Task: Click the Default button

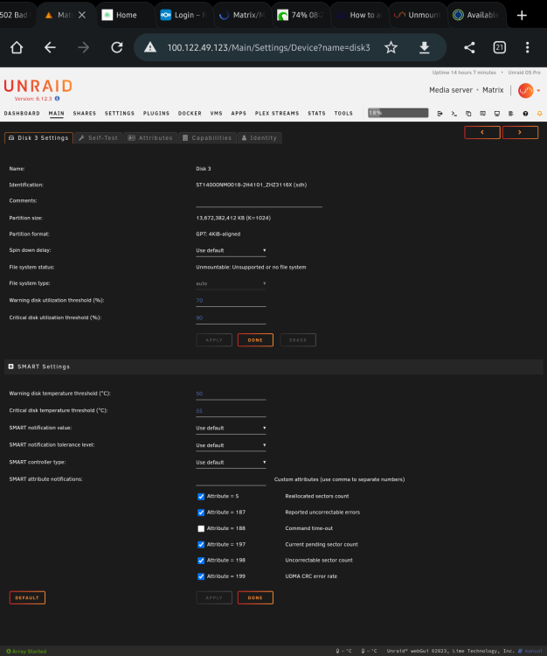Action: 27,598
